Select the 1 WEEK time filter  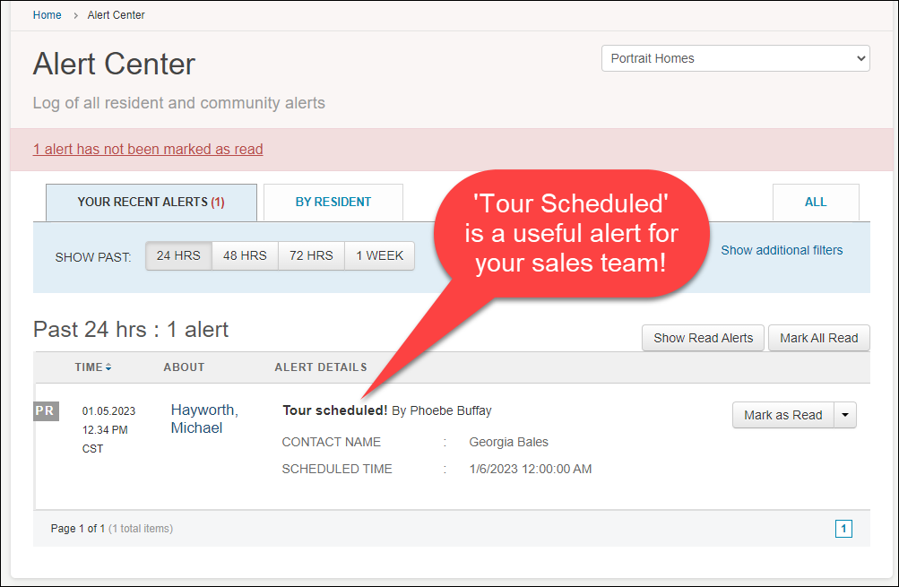coord(379,255)
